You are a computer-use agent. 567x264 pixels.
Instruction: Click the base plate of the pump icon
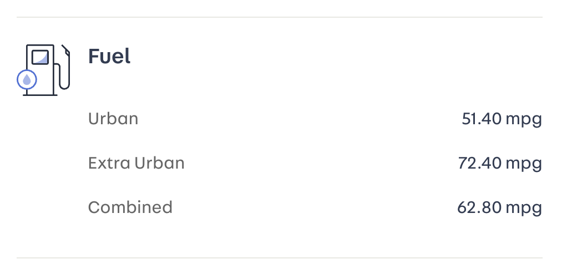[x=40, y=95]
